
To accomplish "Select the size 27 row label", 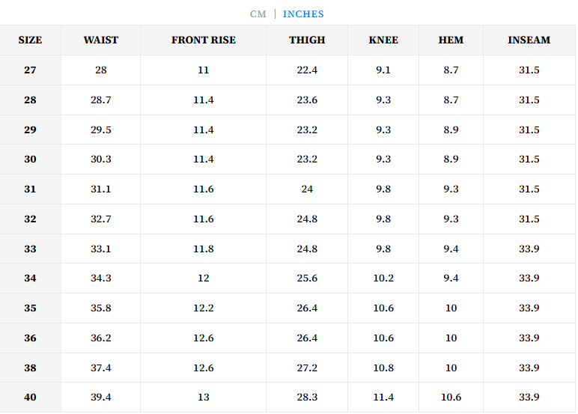I will tap(30, 70).
